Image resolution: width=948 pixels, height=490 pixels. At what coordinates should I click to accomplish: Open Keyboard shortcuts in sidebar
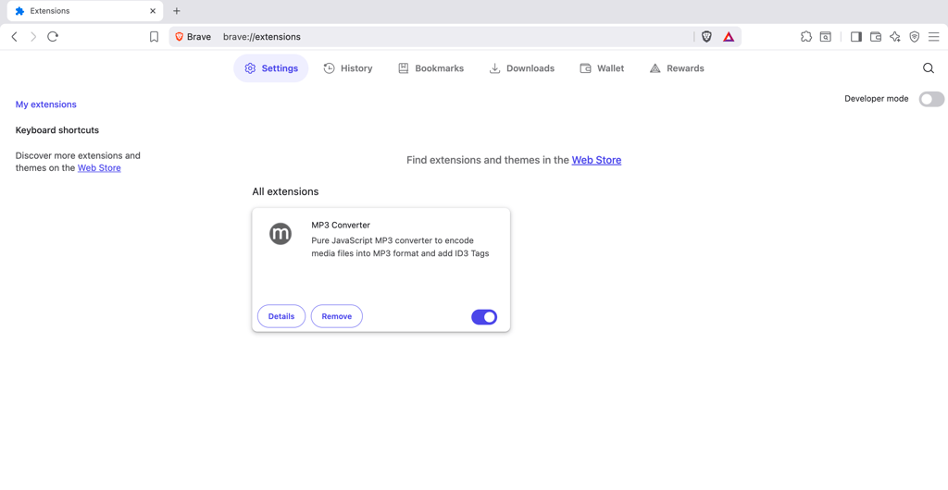click(x=56, y=130)
